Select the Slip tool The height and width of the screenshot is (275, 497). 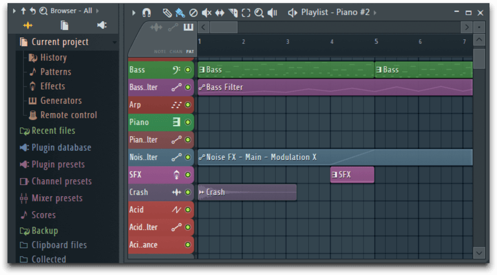point(220,13)
